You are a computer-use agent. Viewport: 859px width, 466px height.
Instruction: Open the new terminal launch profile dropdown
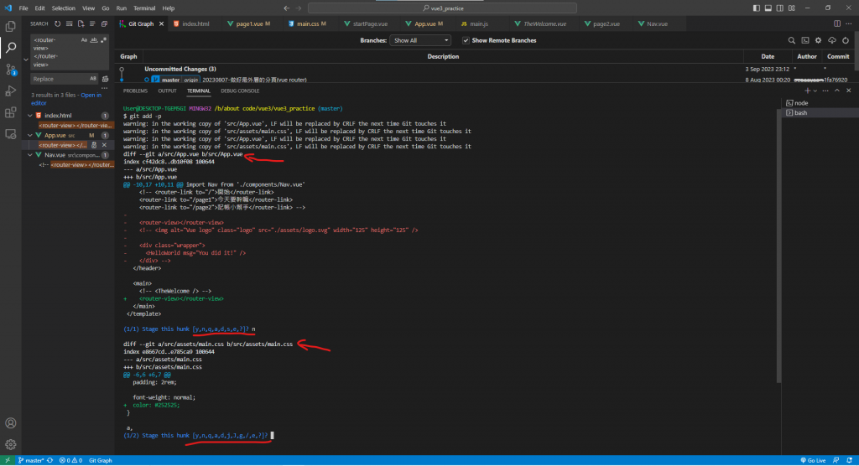(x=815, y=91)
